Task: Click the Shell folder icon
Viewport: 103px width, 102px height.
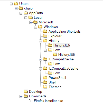Action: (45, 82)
